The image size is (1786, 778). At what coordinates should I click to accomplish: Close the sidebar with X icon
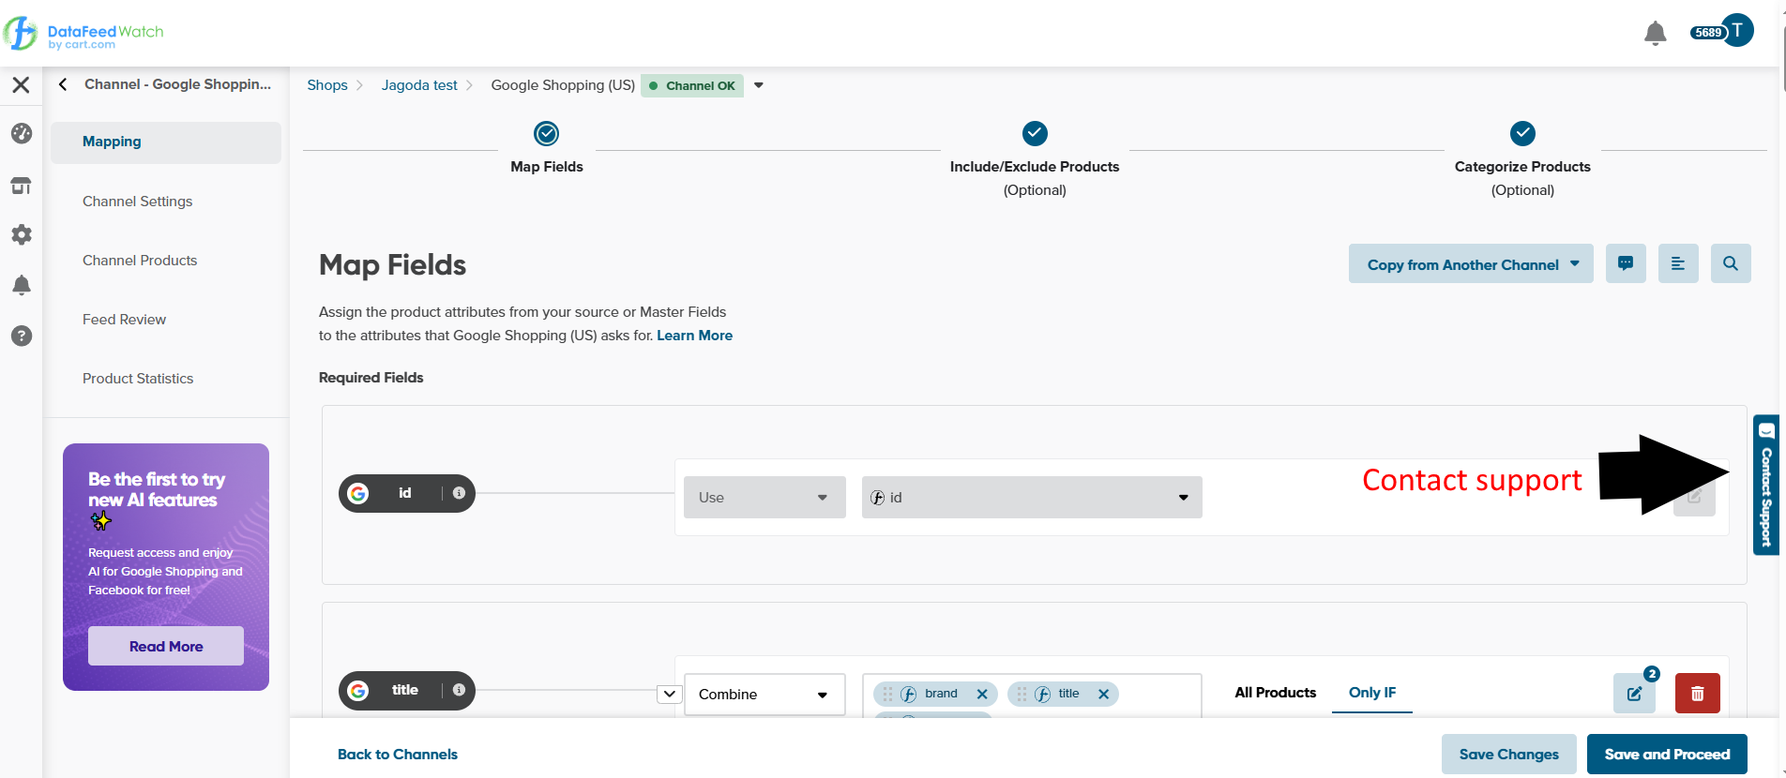coord(21,85)
